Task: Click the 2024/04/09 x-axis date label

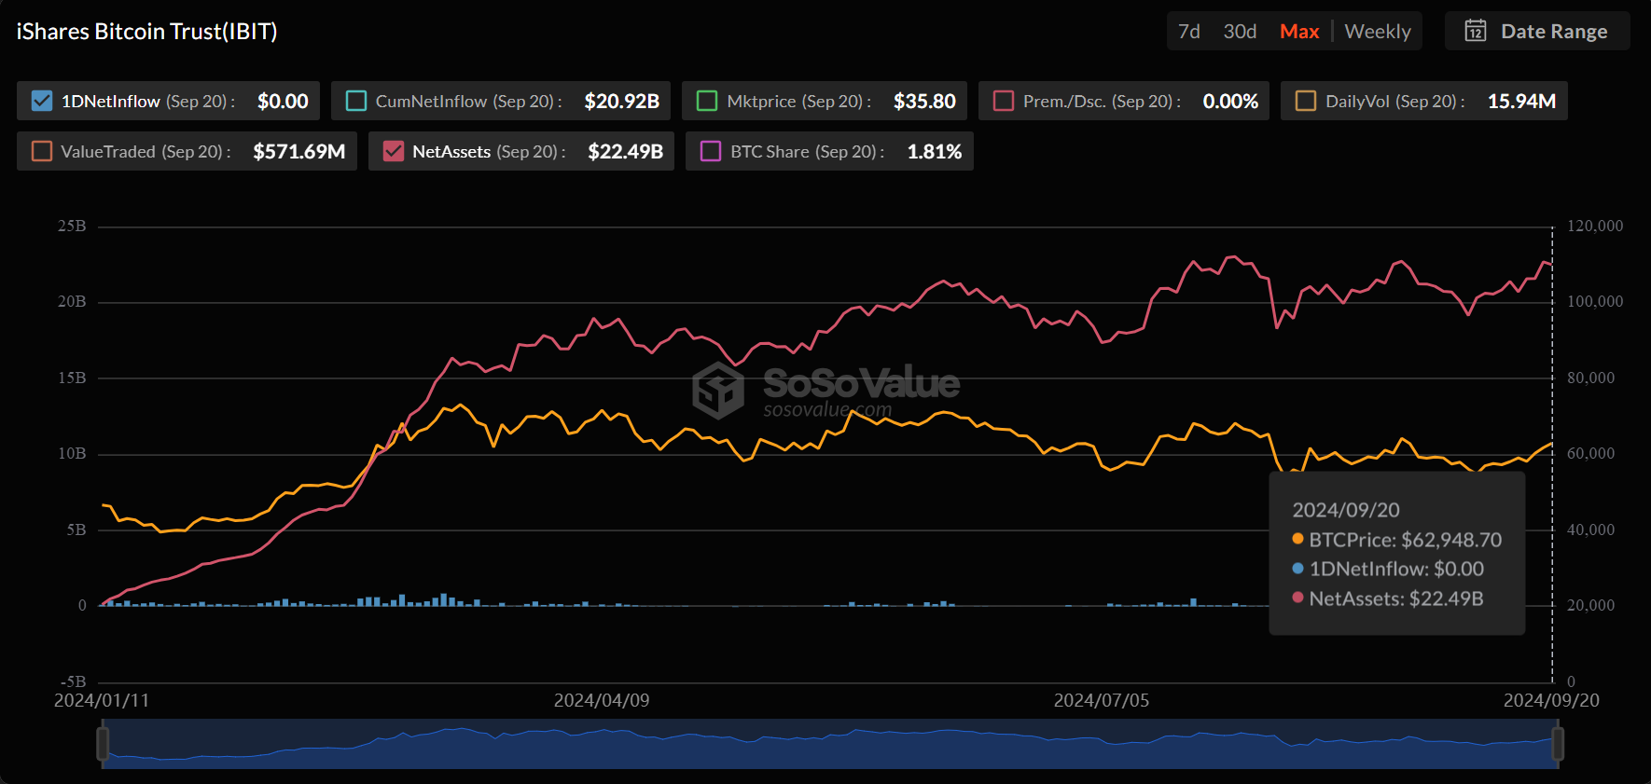Action: click(x=602, y=700)
